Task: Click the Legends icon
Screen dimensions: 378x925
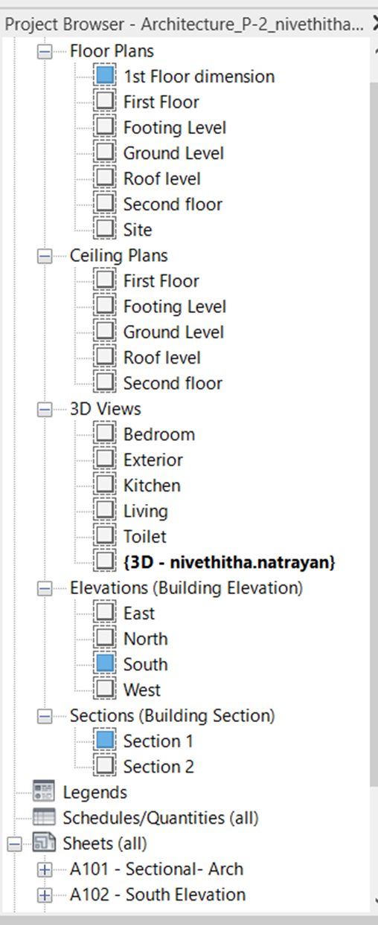Action: click(x=44, y=793)
